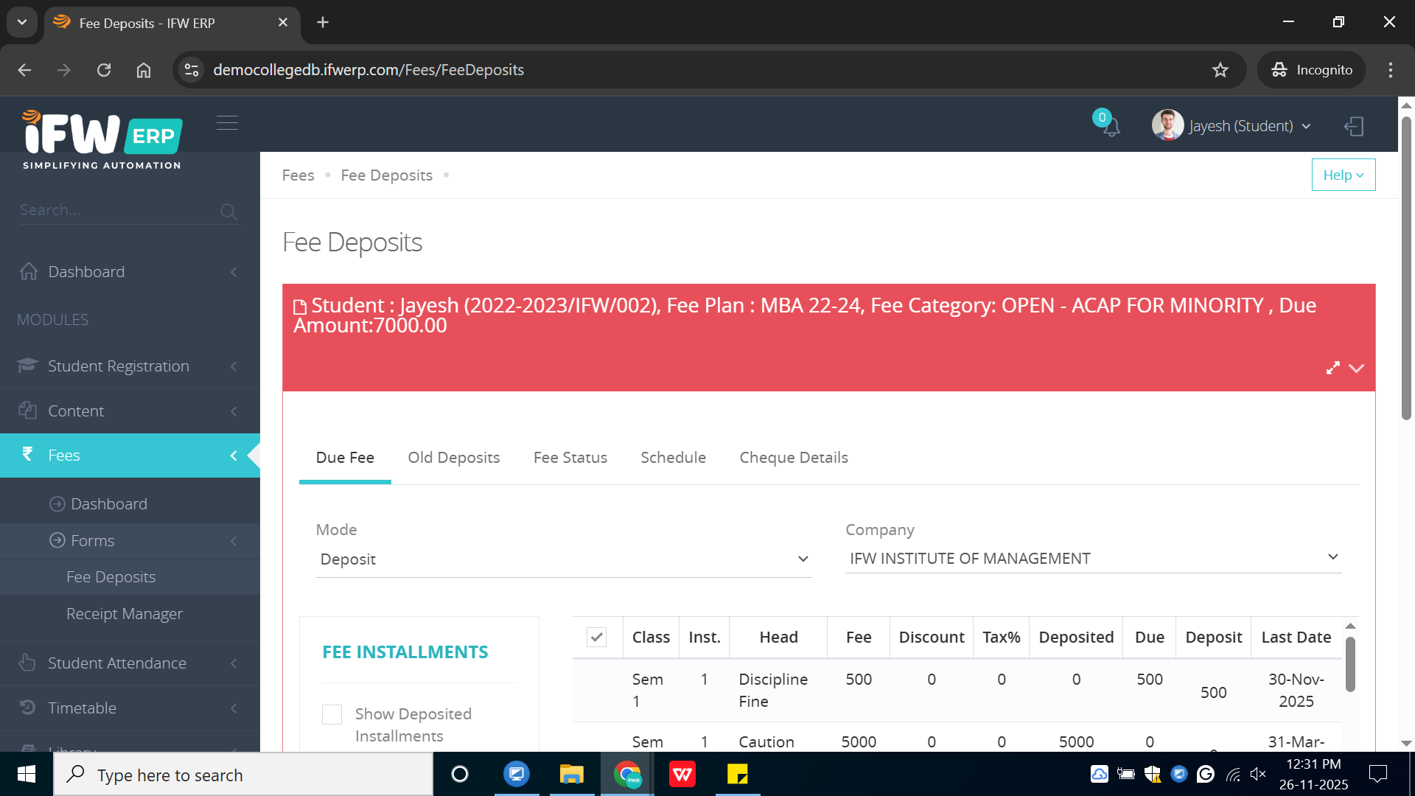Click the logout icon in header
The image size is (1415, 796).
tap(1354, 126)
